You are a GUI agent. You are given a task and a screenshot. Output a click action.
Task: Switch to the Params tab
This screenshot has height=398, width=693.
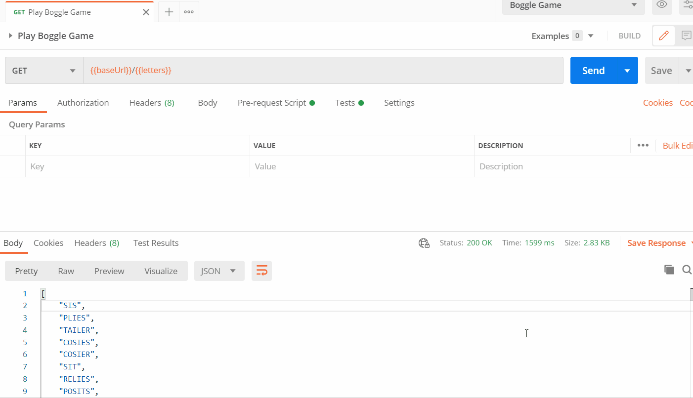(x=23, y=103)
